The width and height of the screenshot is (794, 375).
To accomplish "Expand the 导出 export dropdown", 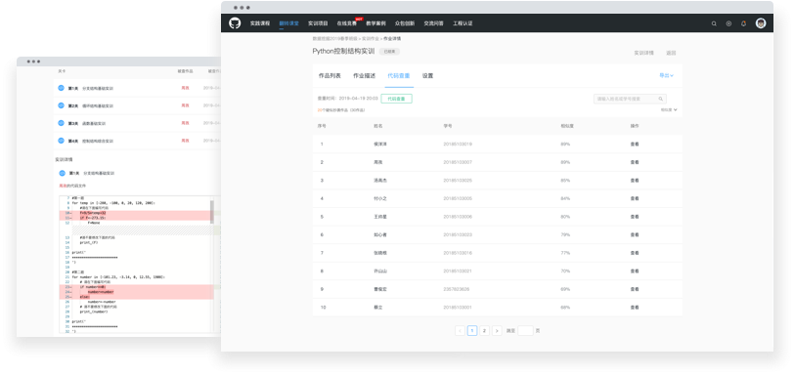I will (x=667, y=76).
